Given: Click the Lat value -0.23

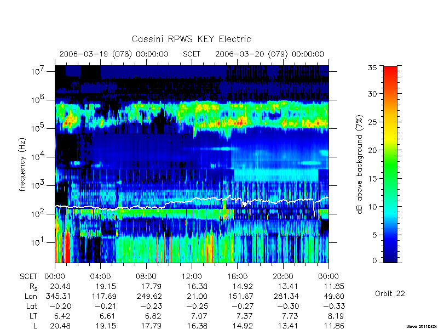Looking at the screenshot, I should coord(152,306).
